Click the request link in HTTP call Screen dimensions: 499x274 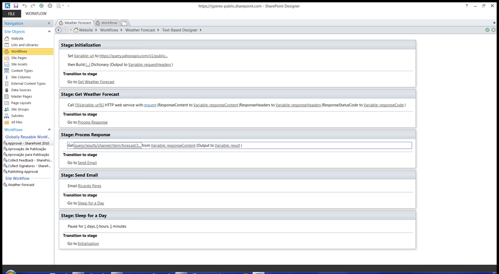[150, 105]
